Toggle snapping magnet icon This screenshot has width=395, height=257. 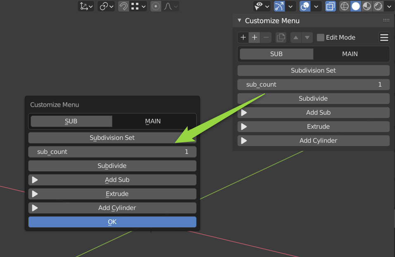(x=124, y=6)
